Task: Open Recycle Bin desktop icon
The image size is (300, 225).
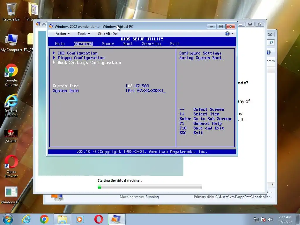Action: pyautogui.click(x=11, y=12)
